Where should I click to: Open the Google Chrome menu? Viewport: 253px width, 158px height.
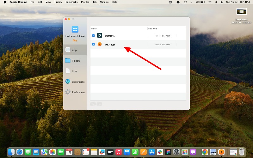[18, 2]
